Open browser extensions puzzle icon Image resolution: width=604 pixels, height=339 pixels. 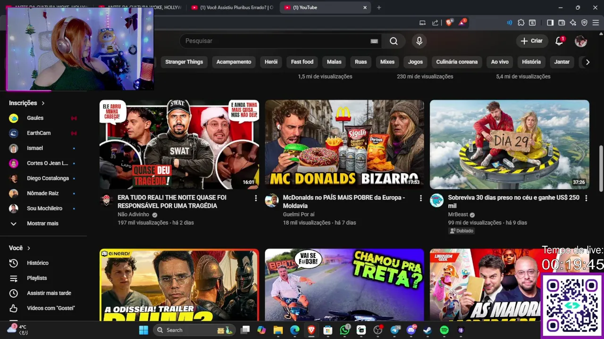tap(521, 23)
